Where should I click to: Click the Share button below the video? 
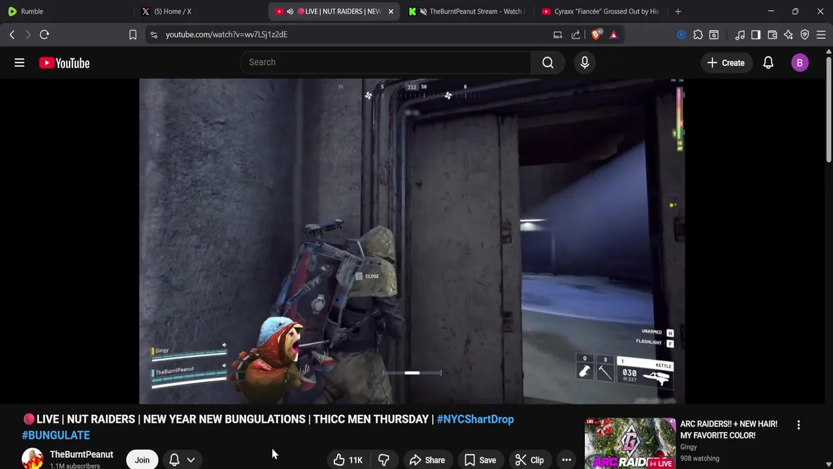click(x=427, y=460)
